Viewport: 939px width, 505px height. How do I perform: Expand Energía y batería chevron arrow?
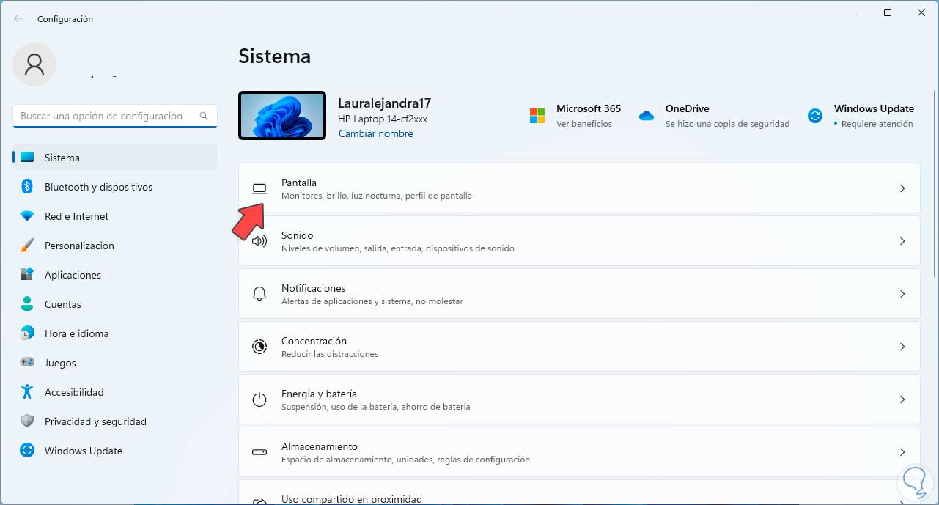click(x=902, y=399)
